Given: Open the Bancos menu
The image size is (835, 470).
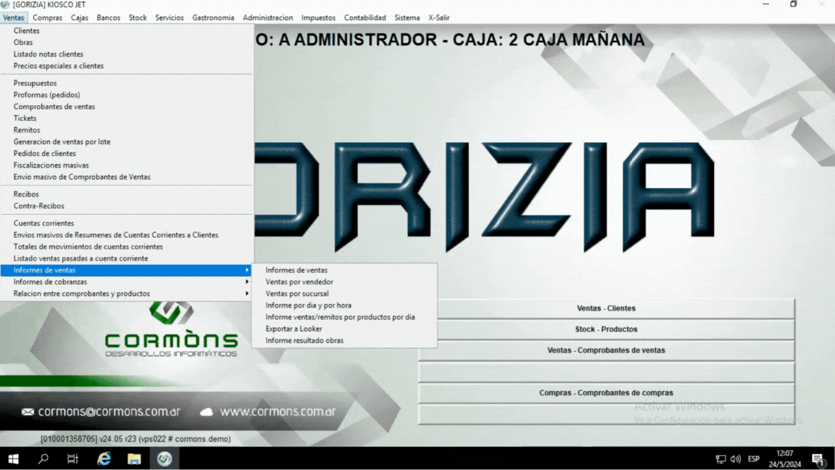Looking at the screenshot, I should point(108,17).
